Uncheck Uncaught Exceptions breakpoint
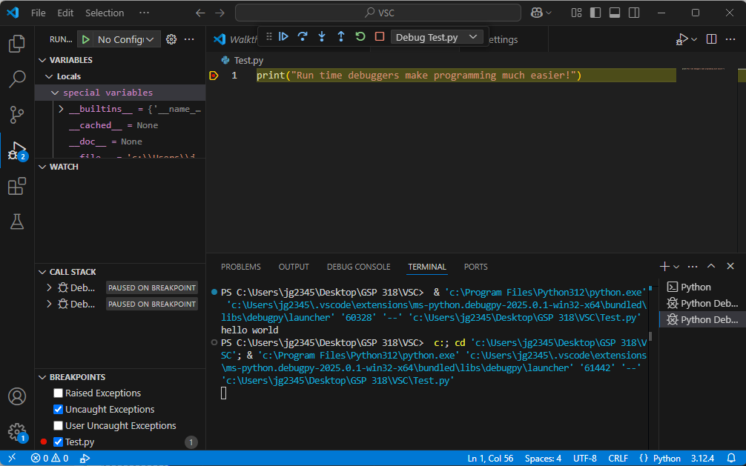746x466 pixels. click(59, 410)
